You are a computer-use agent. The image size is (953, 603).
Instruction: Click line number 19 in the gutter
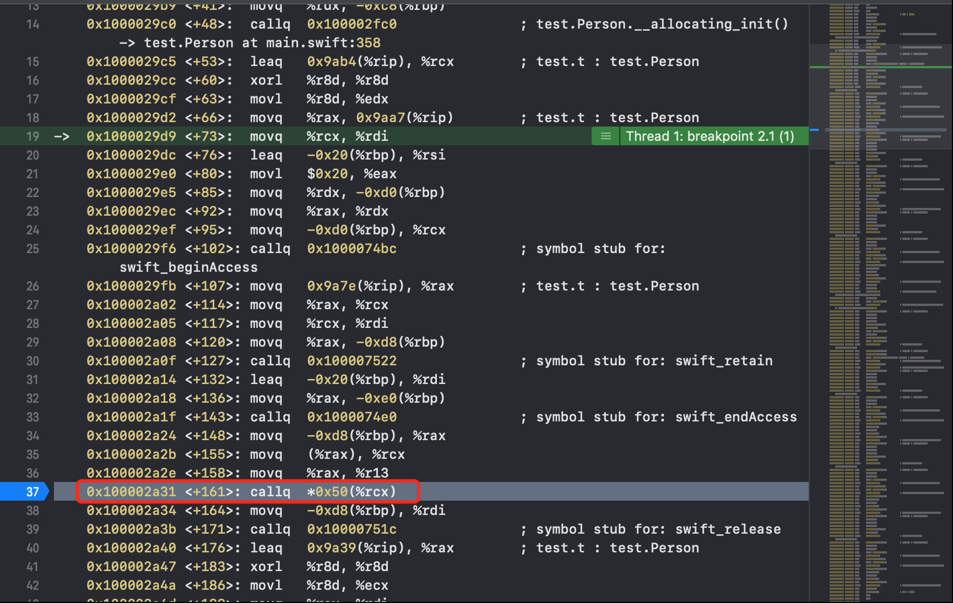pyautogui.click(x=33, y=136)
